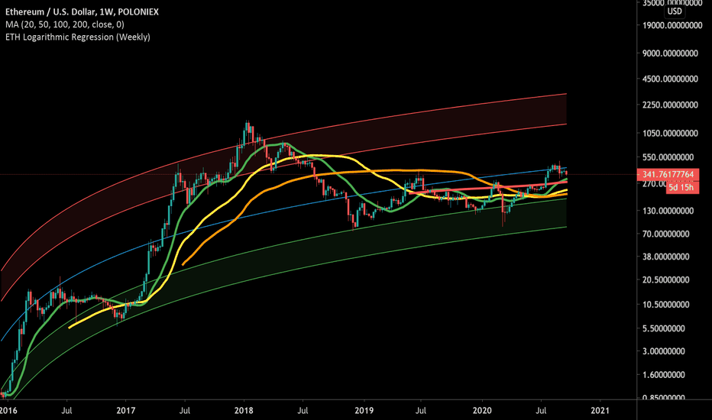
Task: Click the 19000.00000000 price axis label
Action: tap(672, 25)
